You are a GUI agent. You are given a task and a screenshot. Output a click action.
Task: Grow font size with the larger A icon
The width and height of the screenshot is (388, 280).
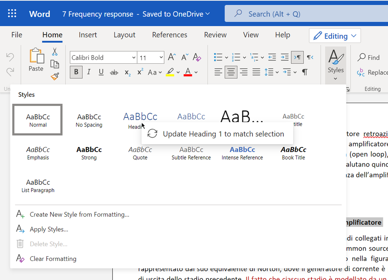pyautogui.click(x=172, y=57)
